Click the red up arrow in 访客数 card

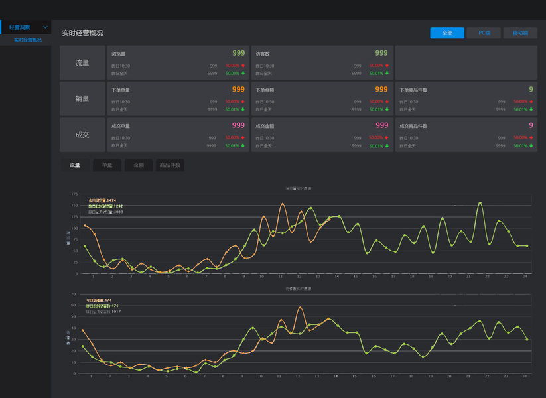(x=387, y=66)
